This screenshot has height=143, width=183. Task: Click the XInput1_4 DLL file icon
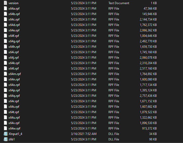click(6, 134)
